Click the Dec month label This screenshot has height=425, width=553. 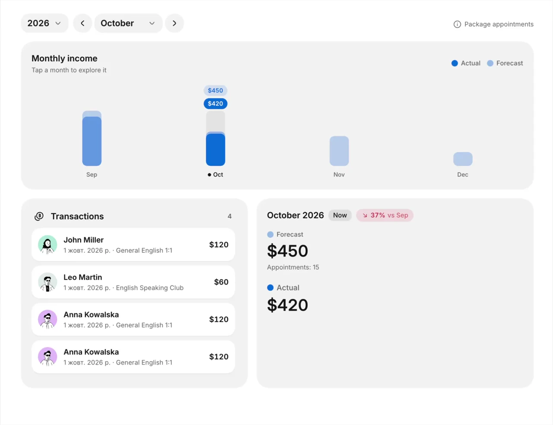pyautogui.click(x=463, y=174)
